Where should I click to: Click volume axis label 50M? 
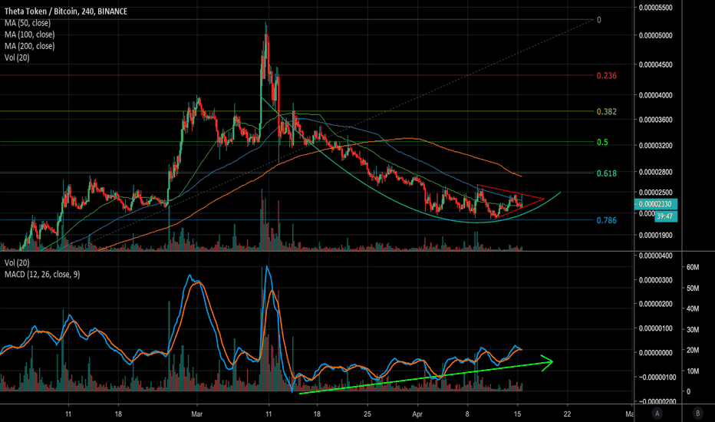point(693,288)
